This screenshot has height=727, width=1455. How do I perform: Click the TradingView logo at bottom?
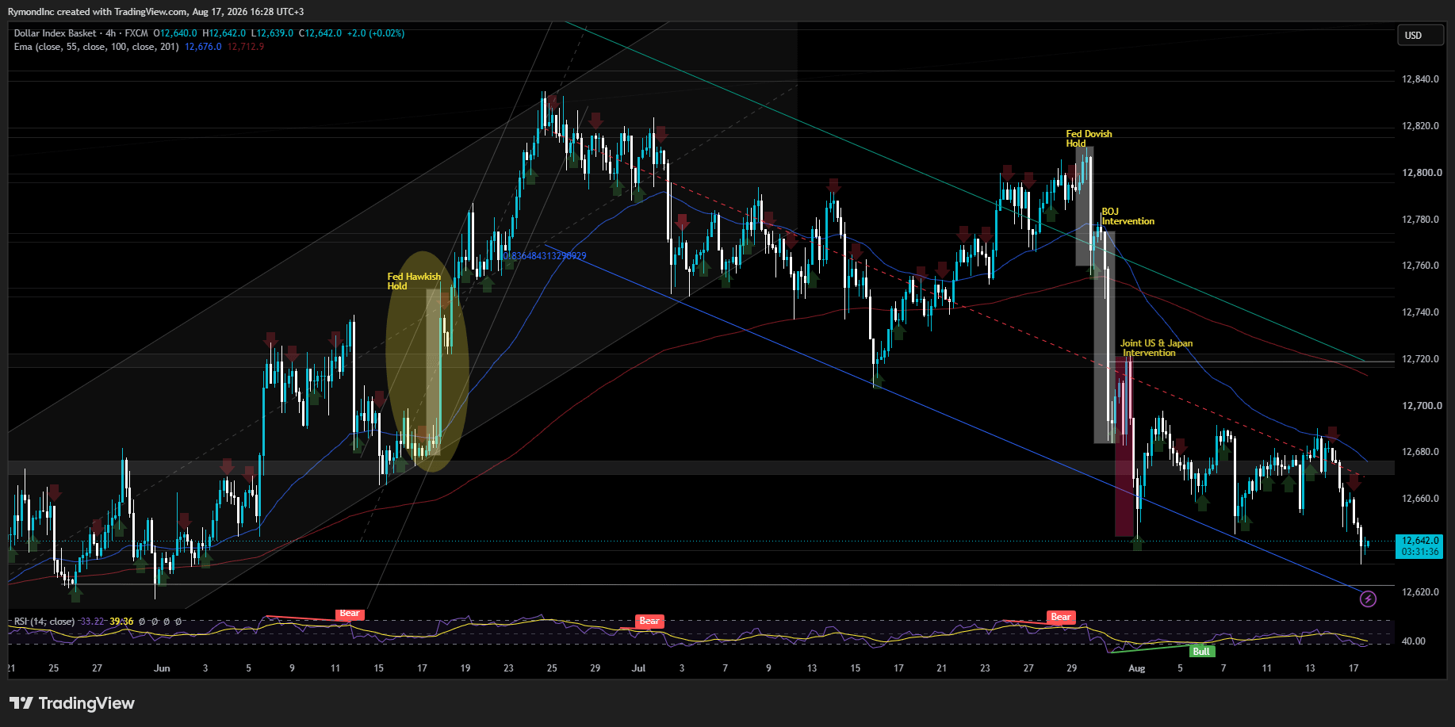72,703
